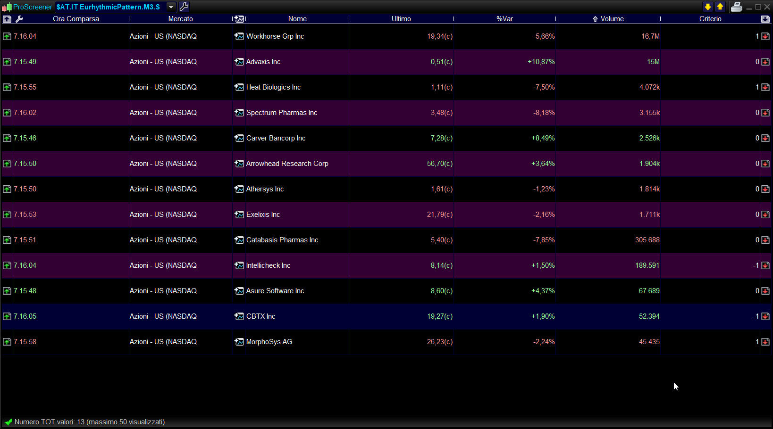Screen dimensions: 773x429
Task: Open the screener settings wrench in title bar
Action: point(184,7)
